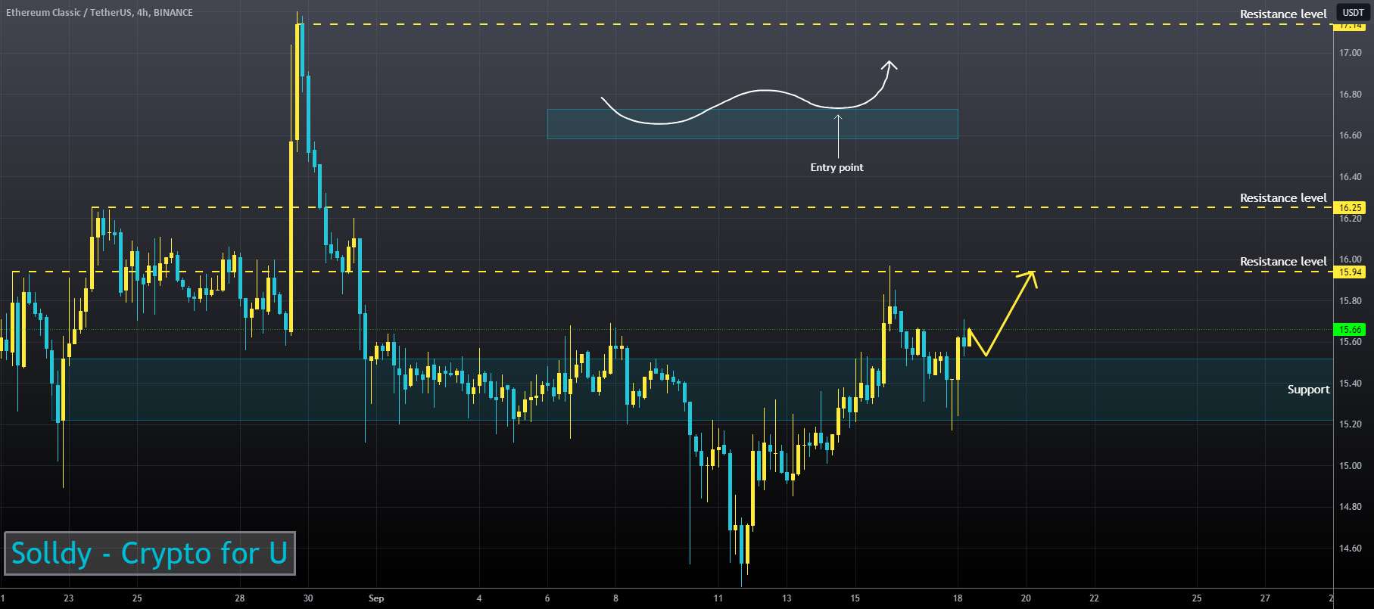
Task: Click date 30 on the time axis
Action: [x=308, y=598]
